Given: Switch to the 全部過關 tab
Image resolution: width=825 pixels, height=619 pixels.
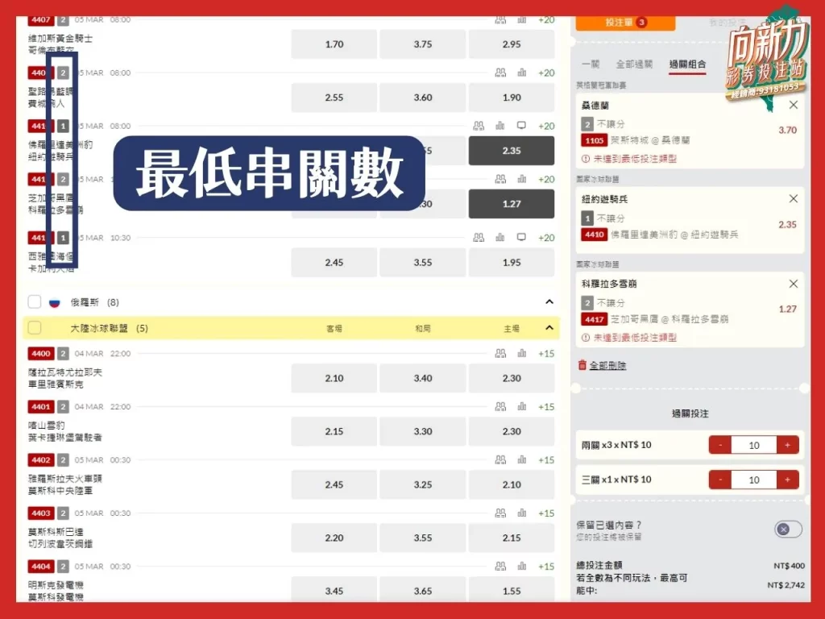Looking at the screenshot, I should [634, 64].
